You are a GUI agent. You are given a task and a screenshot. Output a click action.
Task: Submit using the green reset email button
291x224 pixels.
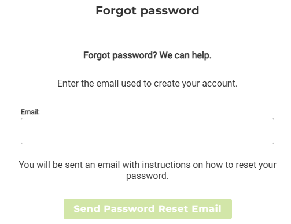tap(148, 209)
